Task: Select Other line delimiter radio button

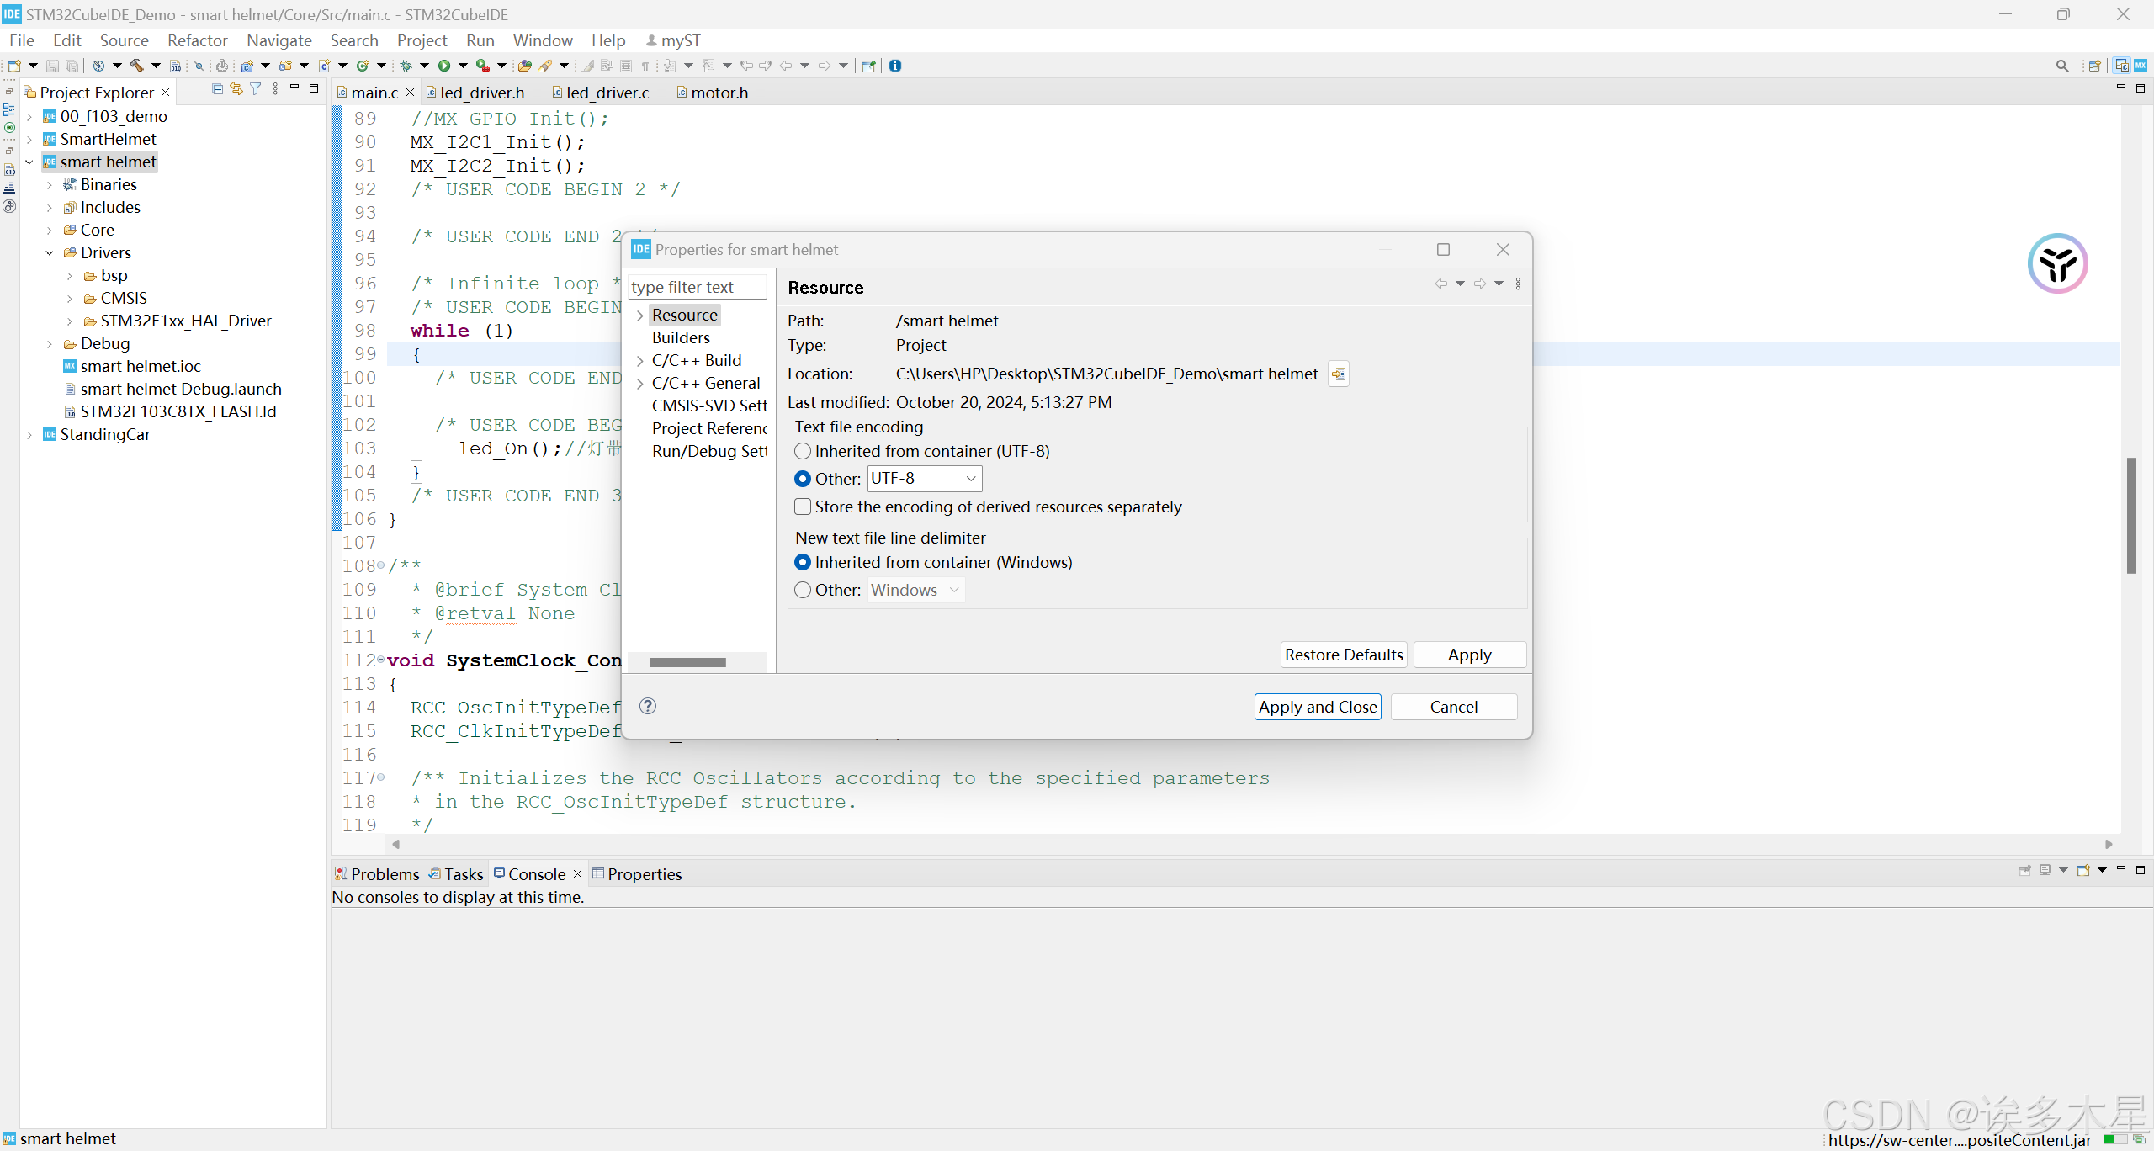Action: (x=803, y=591)
